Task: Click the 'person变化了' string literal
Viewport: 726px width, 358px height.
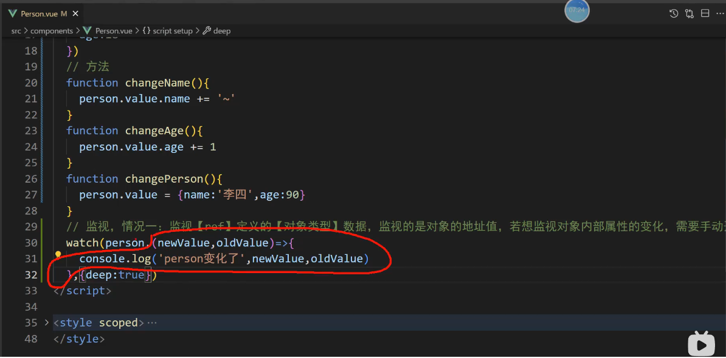Action: click(201, 258)
